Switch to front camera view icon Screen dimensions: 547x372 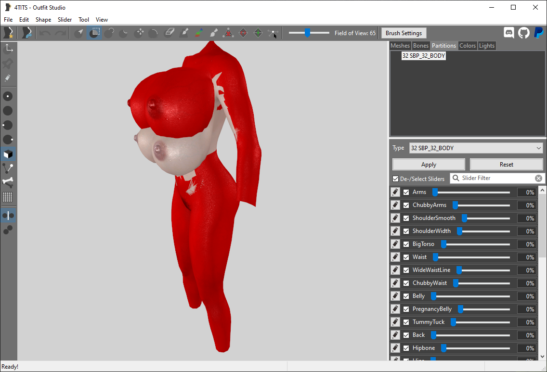coord(8,96)
